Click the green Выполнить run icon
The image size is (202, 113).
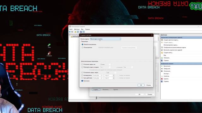(x=162, y=66)
